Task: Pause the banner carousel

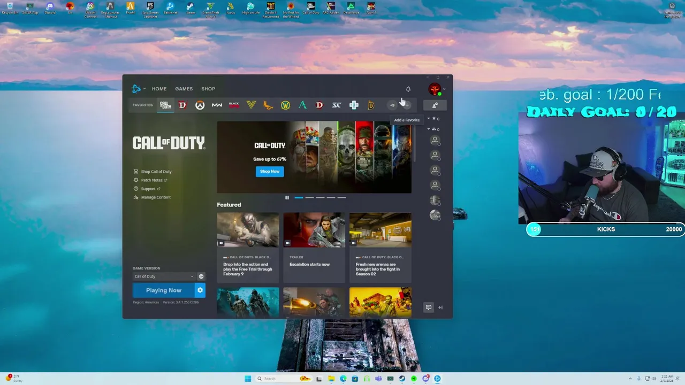Action: 287,198
